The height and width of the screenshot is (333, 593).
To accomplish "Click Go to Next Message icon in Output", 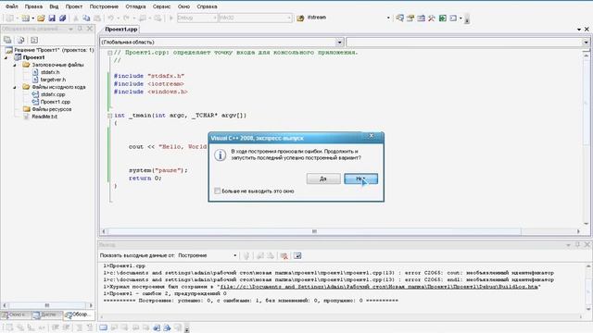I will click(271, 255).
